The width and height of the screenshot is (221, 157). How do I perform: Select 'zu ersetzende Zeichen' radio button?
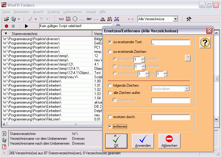click(110, 52)
